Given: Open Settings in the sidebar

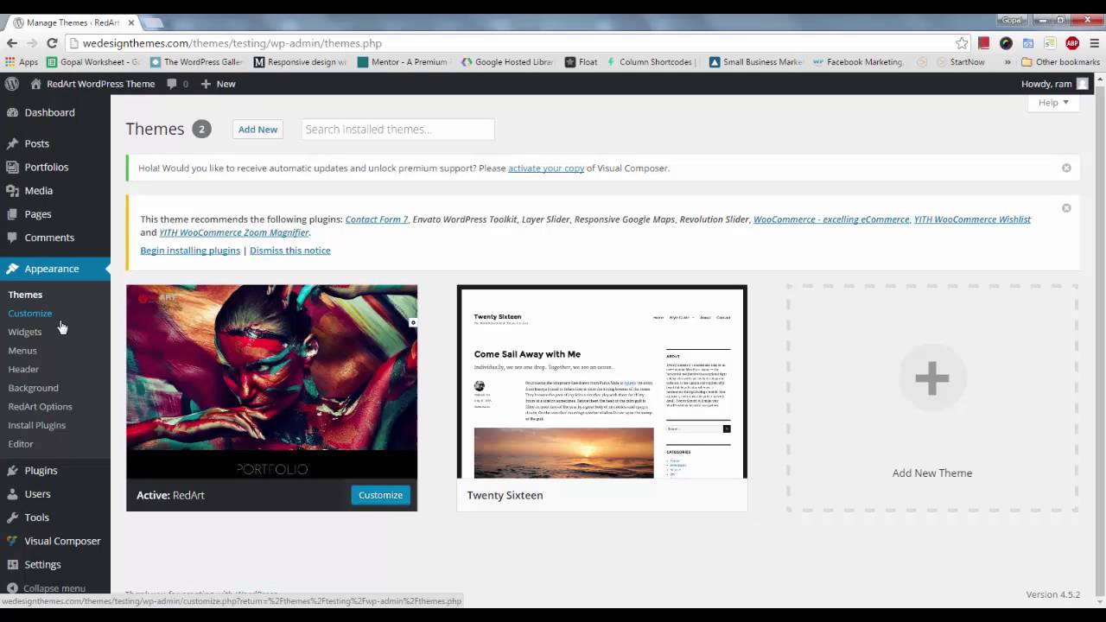Looking at the screenshot, I should click(x=42, y=564).
